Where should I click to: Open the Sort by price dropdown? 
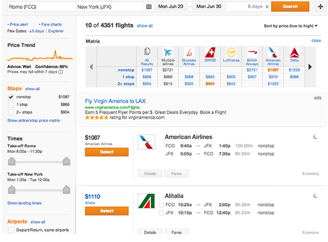tap(291, 26)
